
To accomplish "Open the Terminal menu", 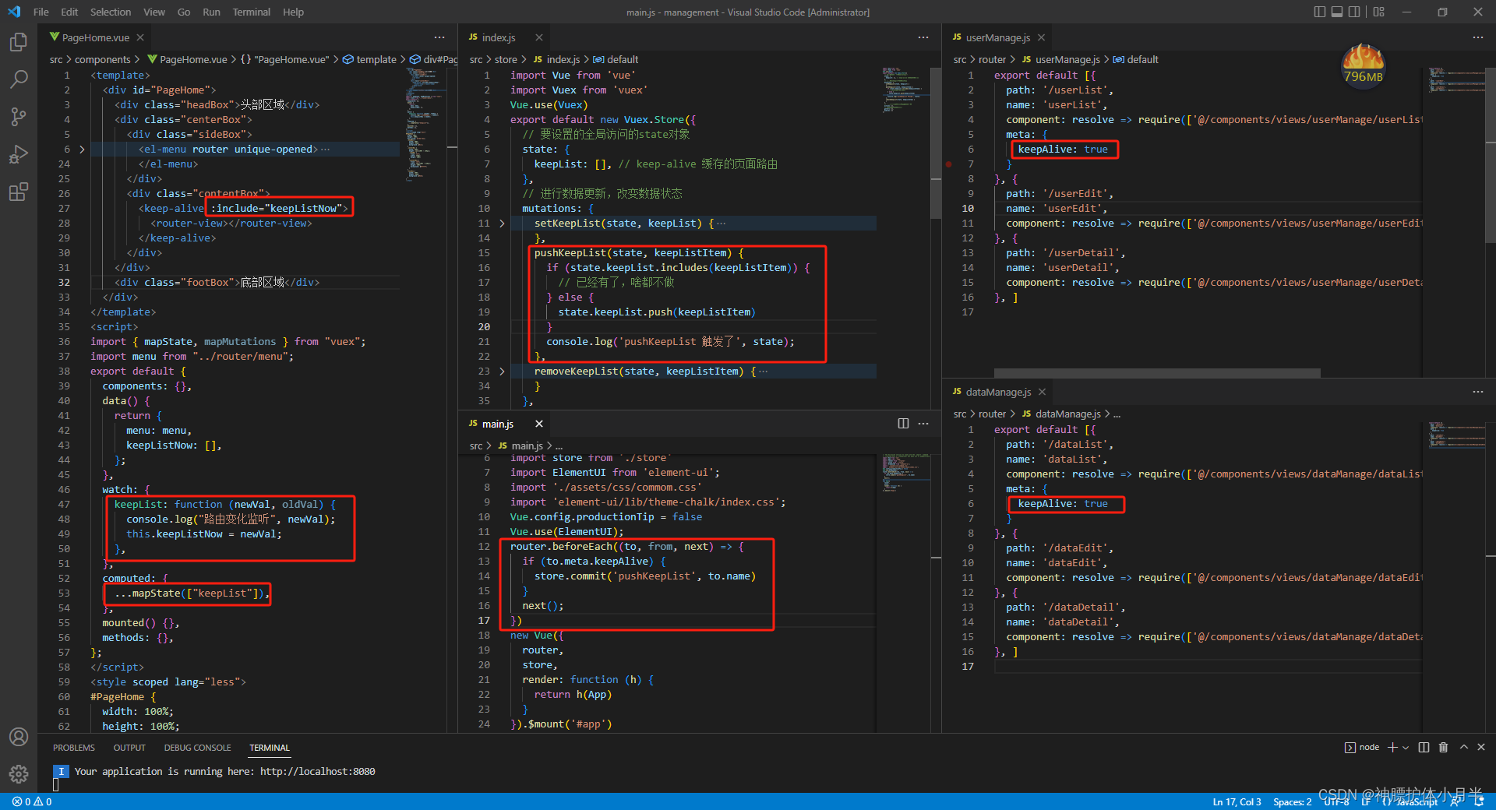I will click(x=252, y=12).
